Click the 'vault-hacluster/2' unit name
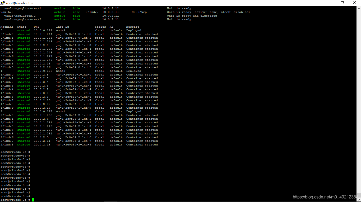361x202 pixels. [x=20, y=16]
